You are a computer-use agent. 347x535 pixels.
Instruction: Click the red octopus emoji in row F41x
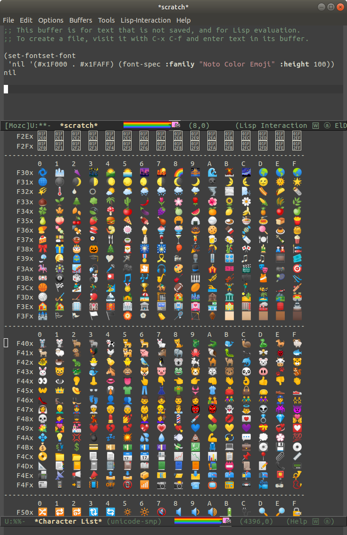point(195,353)
